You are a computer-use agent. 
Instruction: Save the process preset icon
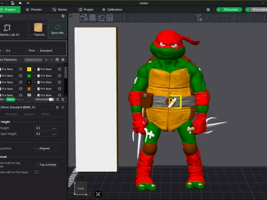[57, 107]
